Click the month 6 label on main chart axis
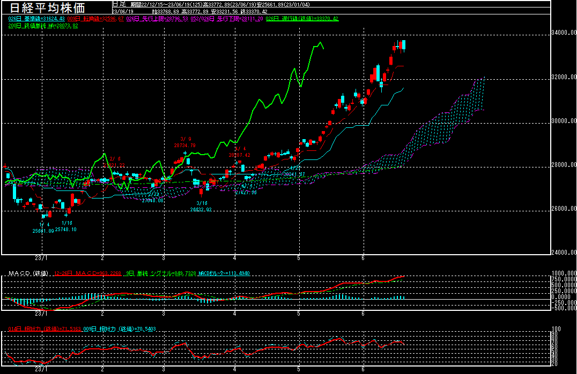Screen dimensions: 577x374 (363, 258)
